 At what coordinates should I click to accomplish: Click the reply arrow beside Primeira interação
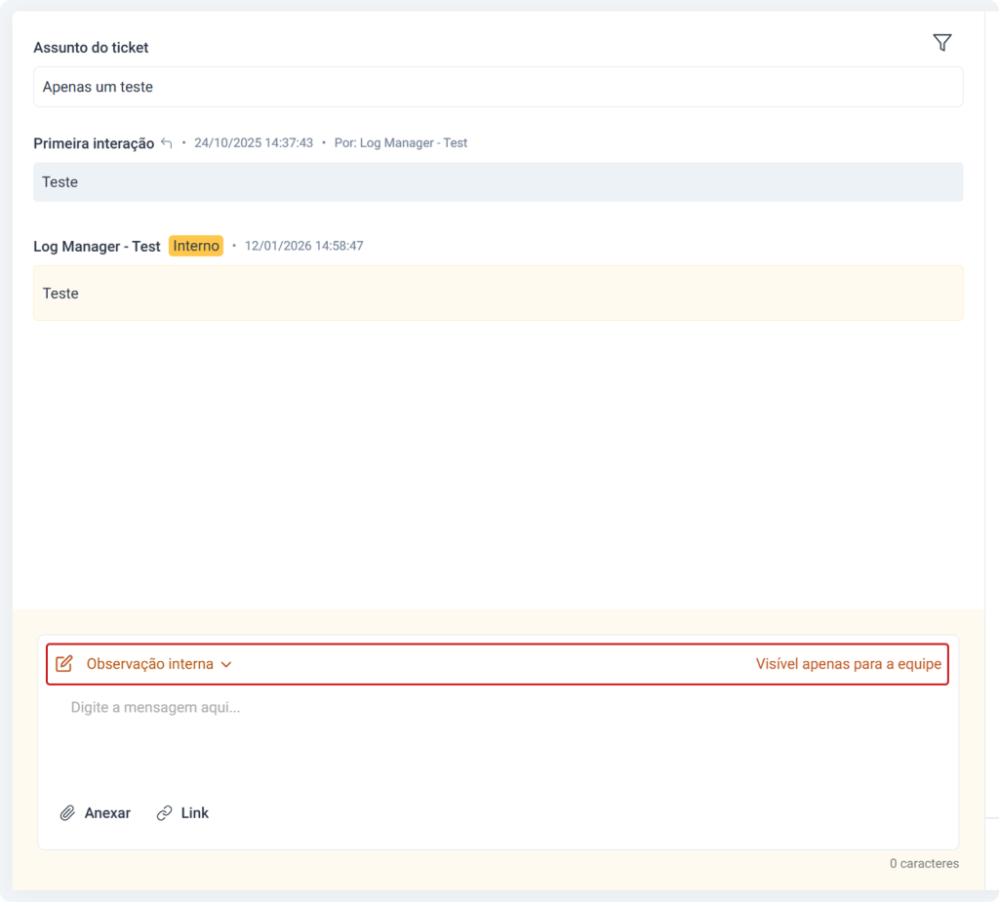tap(167, 143)
